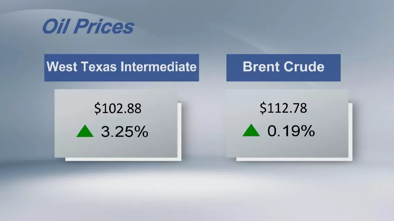Click the $102.88 price value
This screenshot has height=221, width=394.
tap(118, 109)
